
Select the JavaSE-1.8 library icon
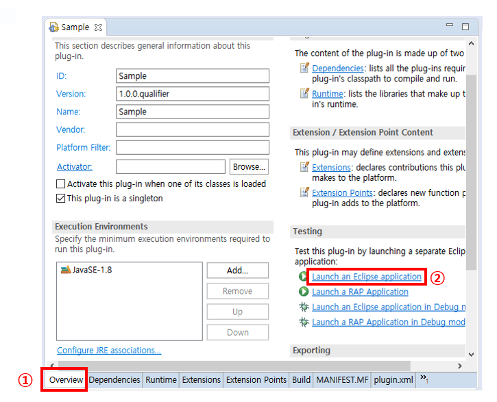66,270
